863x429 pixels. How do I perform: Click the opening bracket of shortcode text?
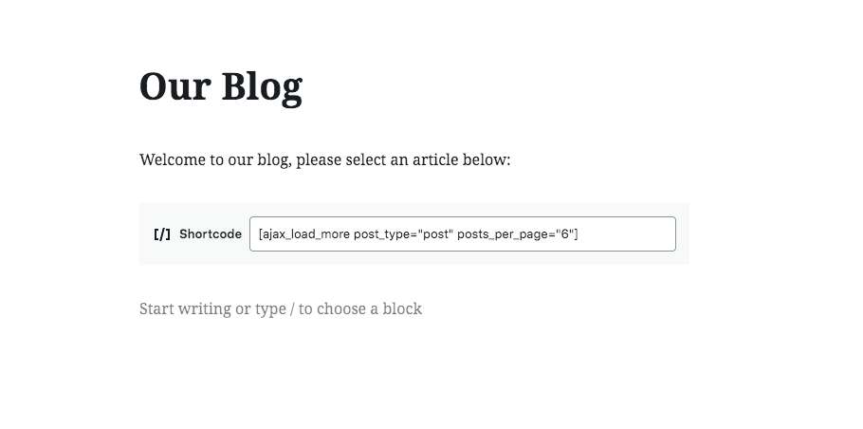coord(261,234)
